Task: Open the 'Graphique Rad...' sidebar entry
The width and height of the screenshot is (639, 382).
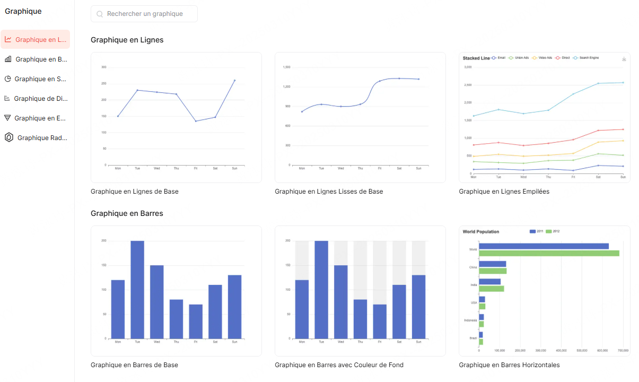Action: click(x=42, y=138)
